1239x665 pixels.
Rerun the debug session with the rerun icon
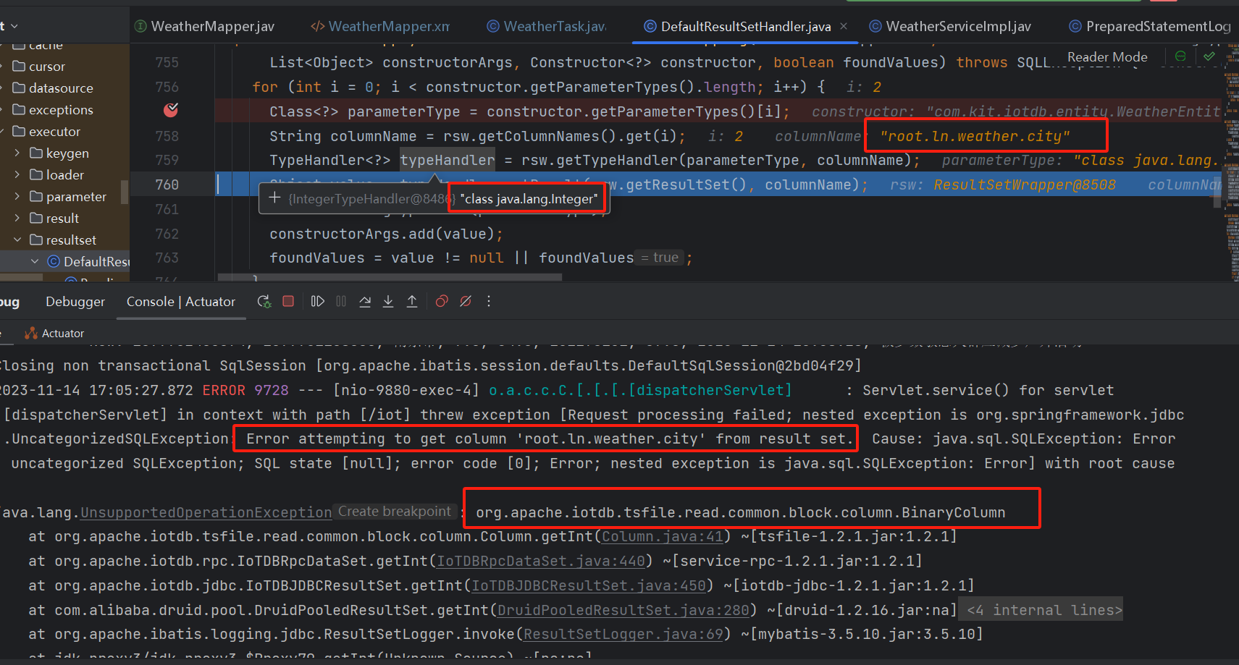[x=264, y=301]
